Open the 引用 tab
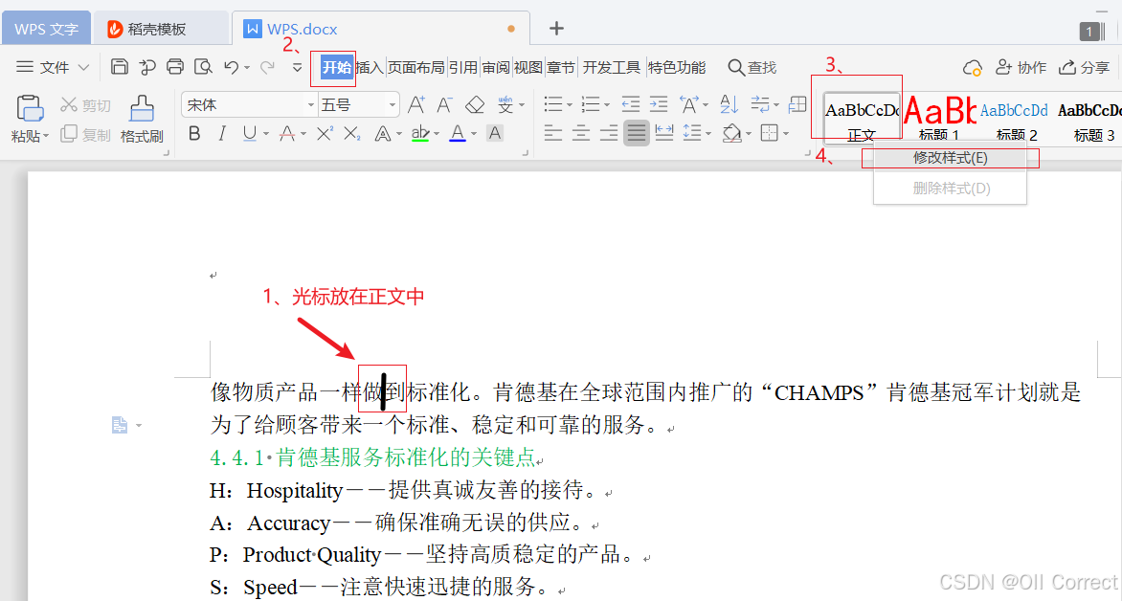 463,67
